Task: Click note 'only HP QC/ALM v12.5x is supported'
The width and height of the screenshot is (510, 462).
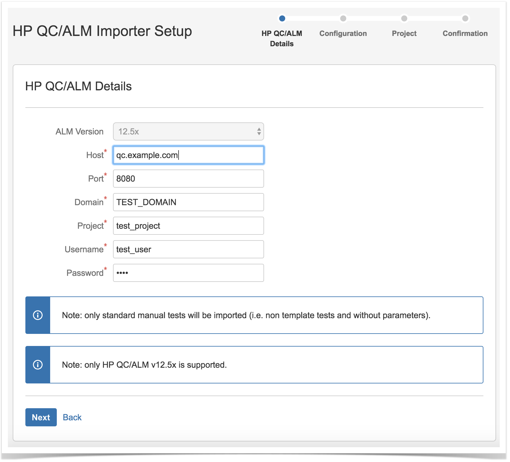Action: 144,365
